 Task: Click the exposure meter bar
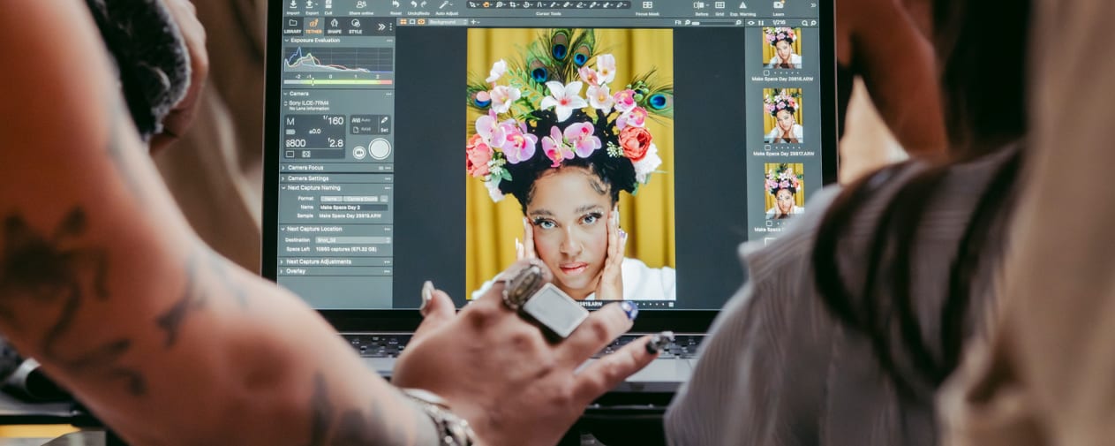click(x=338, y=82)
